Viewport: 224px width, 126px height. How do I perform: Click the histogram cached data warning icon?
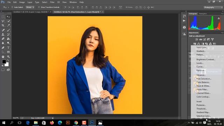[x=219, y=18]
